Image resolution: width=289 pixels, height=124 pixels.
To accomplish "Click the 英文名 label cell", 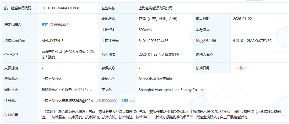I will [118, 90].
